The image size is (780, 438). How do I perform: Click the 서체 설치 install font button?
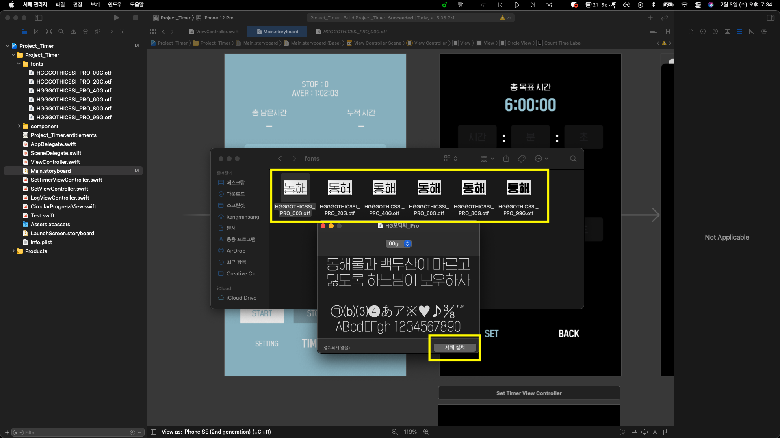tap(455, 348)
